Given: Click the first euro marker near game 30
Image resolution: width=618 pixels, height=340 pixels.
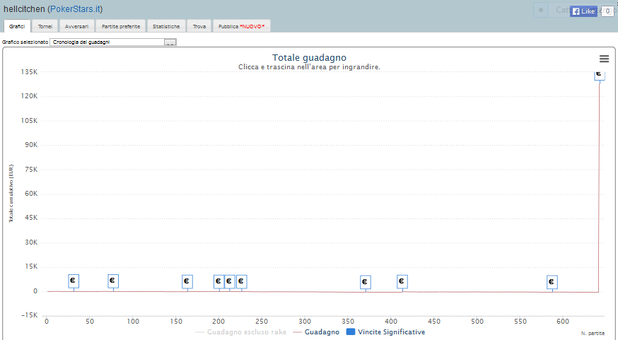Looking at the screenshot, I should tap(74, 281).
